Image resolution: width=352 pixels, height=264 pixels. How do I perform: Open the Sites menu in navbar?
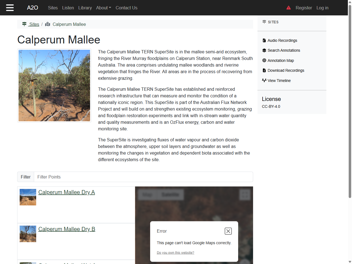(x=53, y=8)
